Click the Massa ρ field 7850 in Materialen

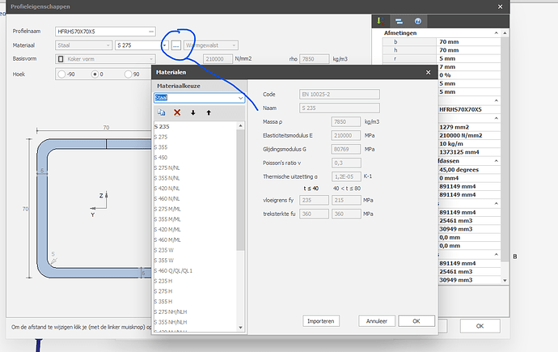coord(346,121)
